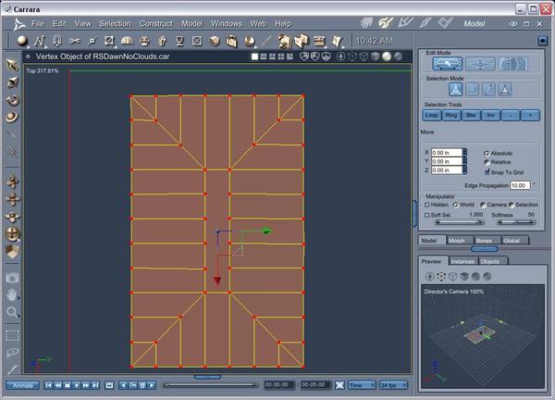Select the camera icon in left sidebar
Screen dimensions: 555x400
point(12,278)
